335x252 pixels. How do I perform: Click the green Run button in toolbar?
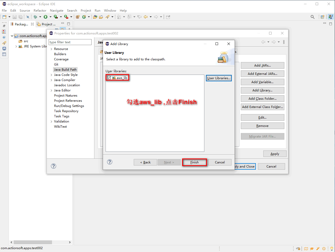pos(46,17)
